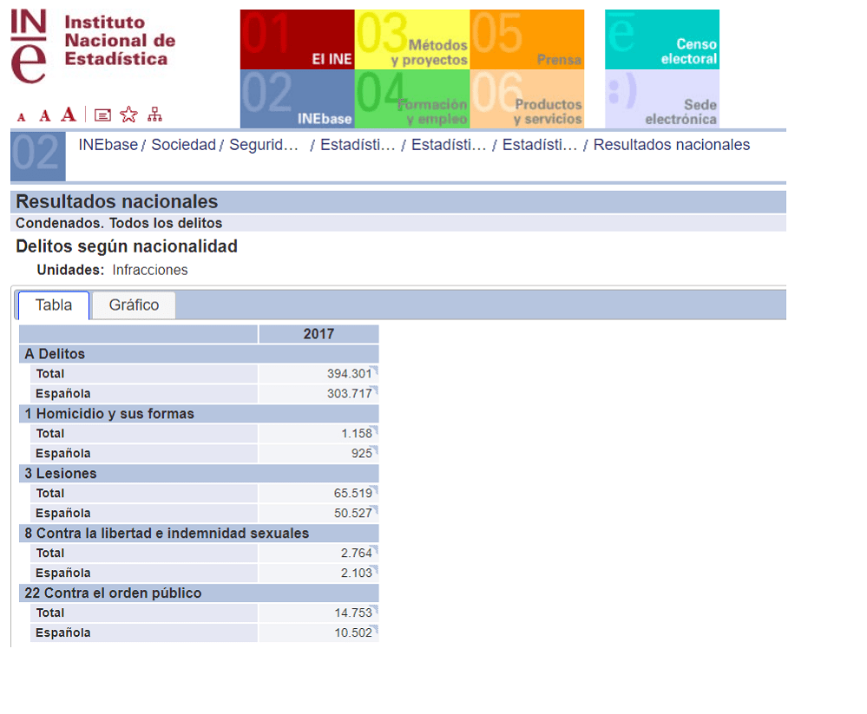Click the Resultados nacionales breadcrumb link
867x714 pixels.
(671, 145)
